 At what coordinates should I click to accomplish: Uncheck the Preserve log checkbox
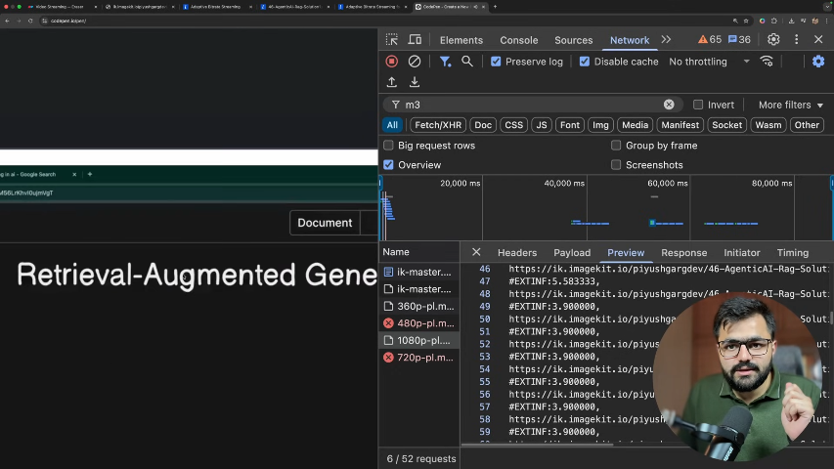pyautogui.click(x=497, y=62)
